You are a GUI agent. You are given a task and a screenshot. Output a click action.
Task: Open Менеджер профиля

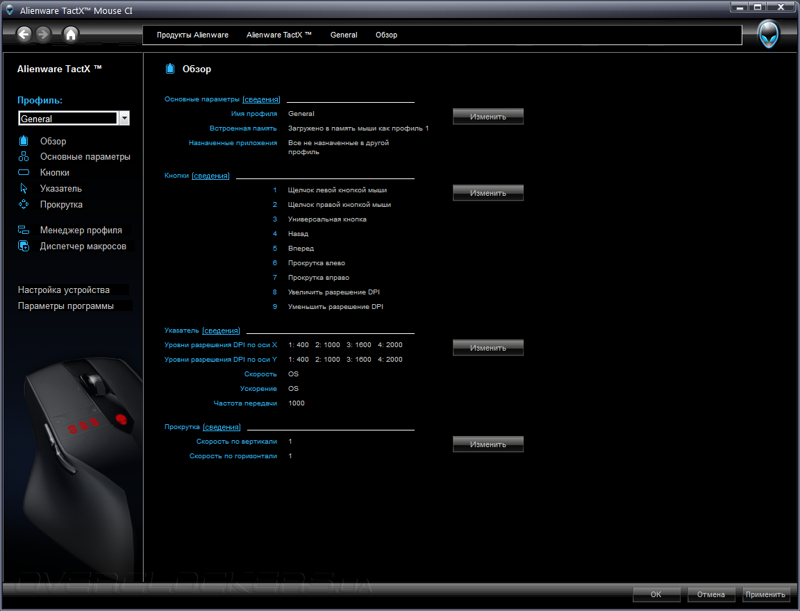tap(81, 230)
